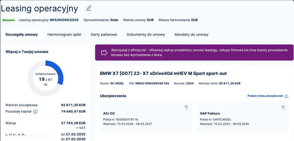Click policy number GAPSC482EL
Image resolution: width=294 pixels, height=141 pixels.
tap(222, 120)
